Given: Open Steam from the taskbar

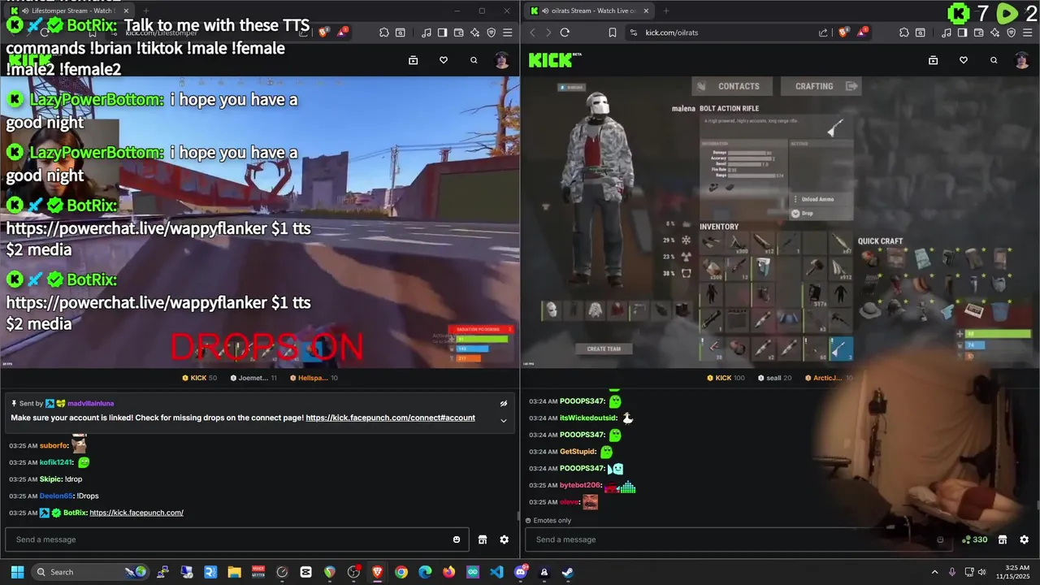Looking at the screenshot, I should click(x=568, y=572).
